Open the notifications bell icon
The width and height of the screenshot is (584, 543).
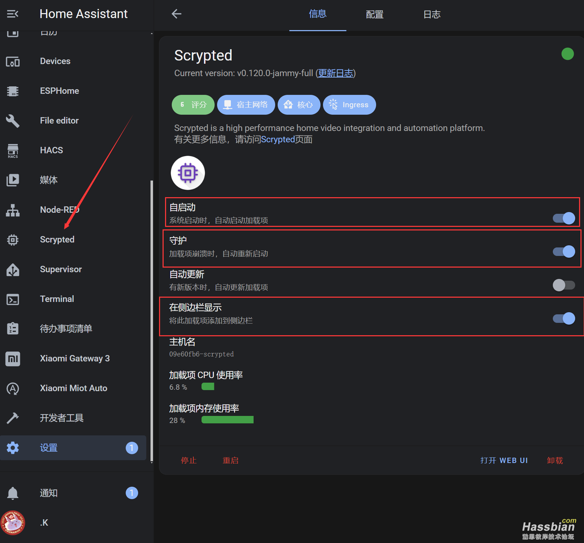[13, 493]
